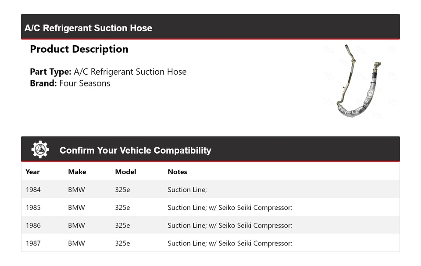
Task: Click BMW in the 1984 row
Action: pos(76,190)
